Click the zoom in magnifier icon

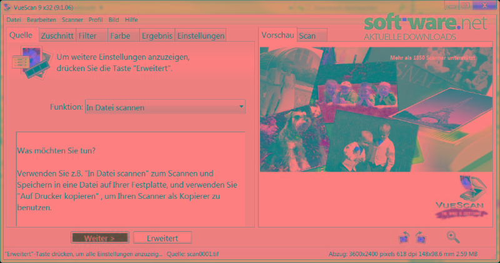click(x=453, y=237)
